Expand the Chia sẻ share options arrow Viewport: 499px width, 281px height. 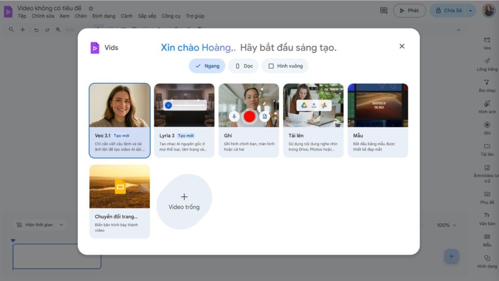point(470,11)
